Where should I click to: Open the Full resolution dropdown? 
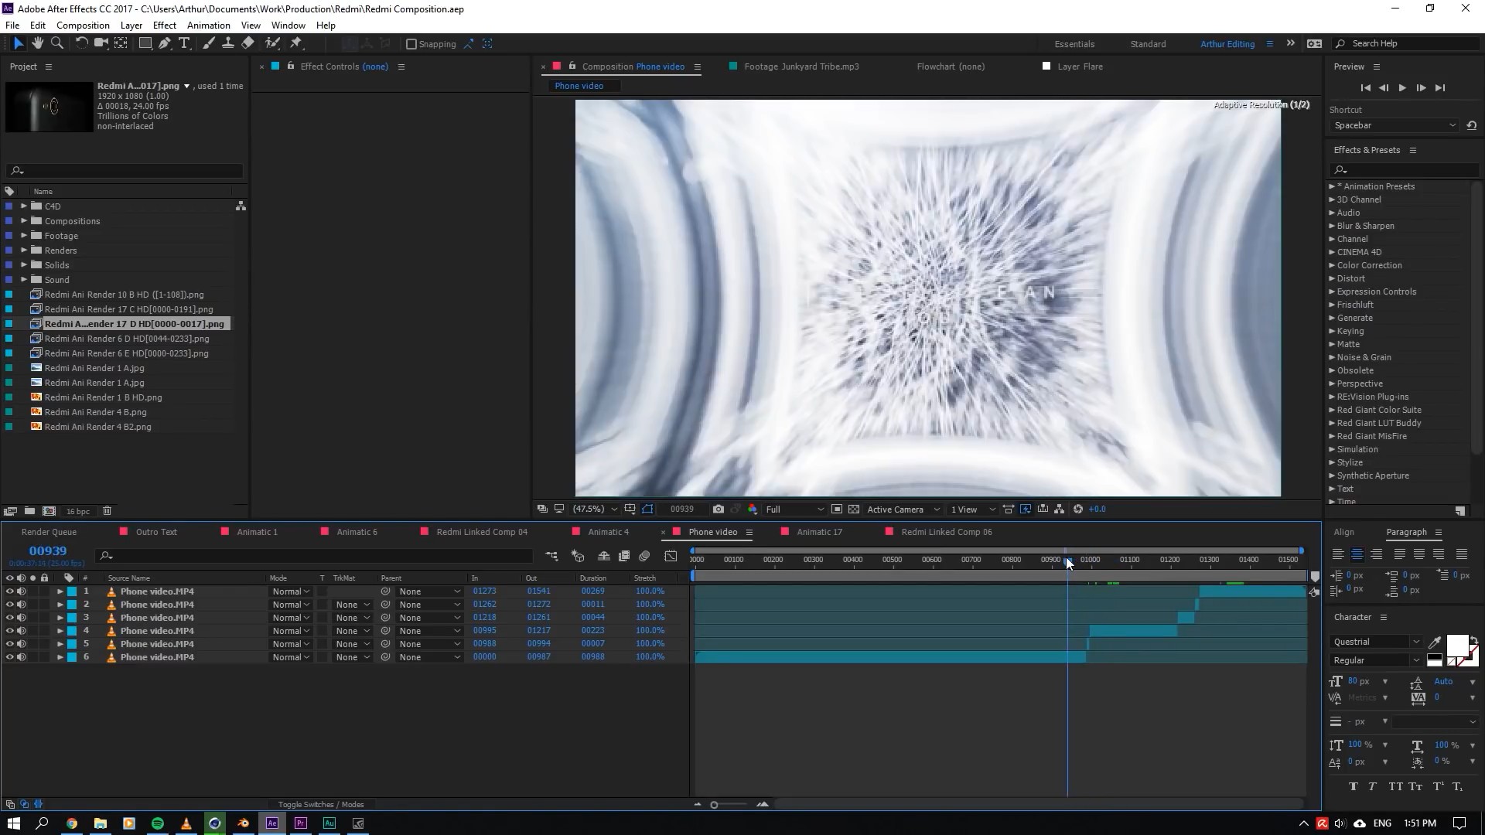click(x=794, y=510)
